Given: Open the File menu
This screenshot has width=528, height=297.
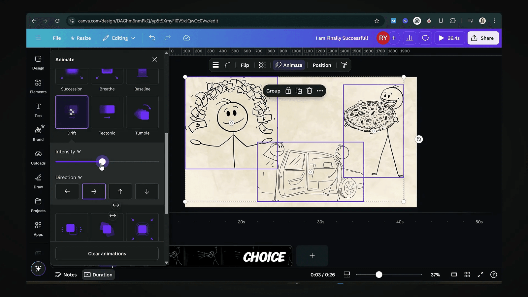Looking at the screenshot, I should point(56,38).
